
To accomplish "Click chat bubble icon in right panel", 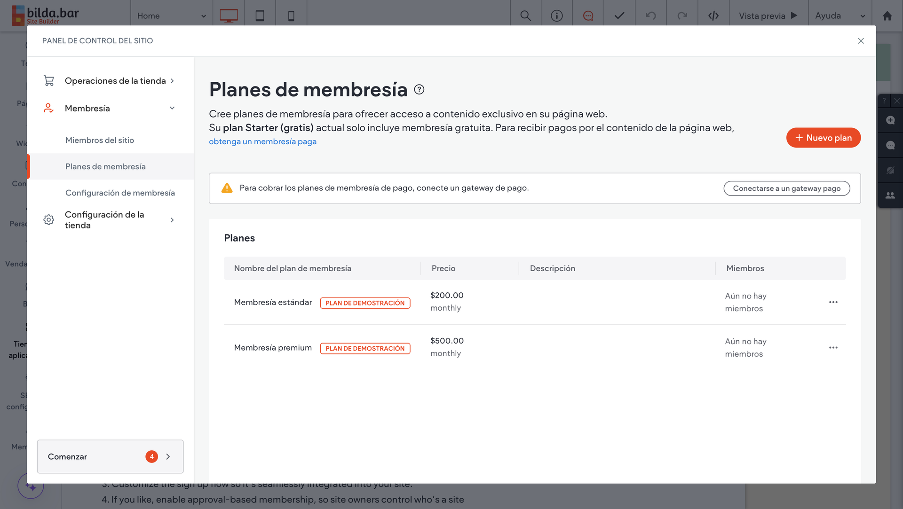I will (890, 145).
